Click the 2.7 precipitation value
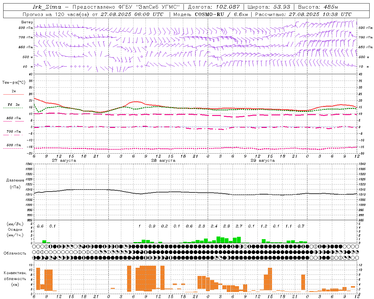 pos(239,226)
